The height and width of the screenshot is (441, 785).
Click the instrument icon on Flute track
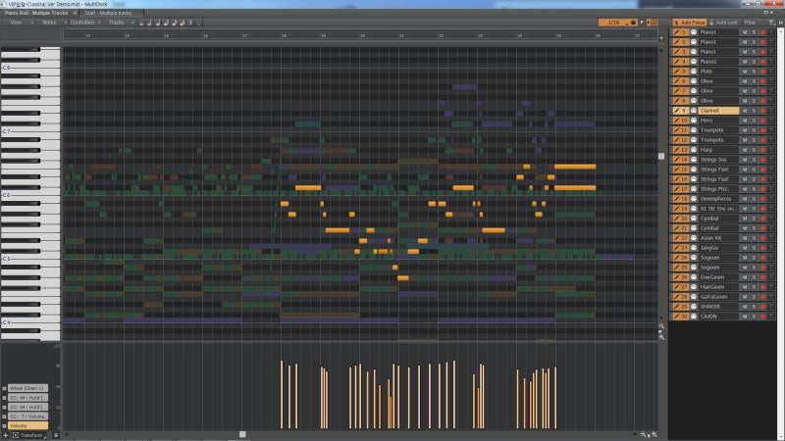pos(694,72)
